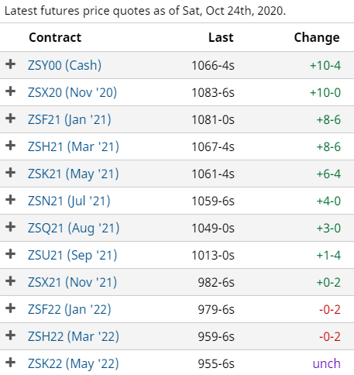Click the Change column header
Image resolution: width=354 pixels, height=375 pixels.
317,38
